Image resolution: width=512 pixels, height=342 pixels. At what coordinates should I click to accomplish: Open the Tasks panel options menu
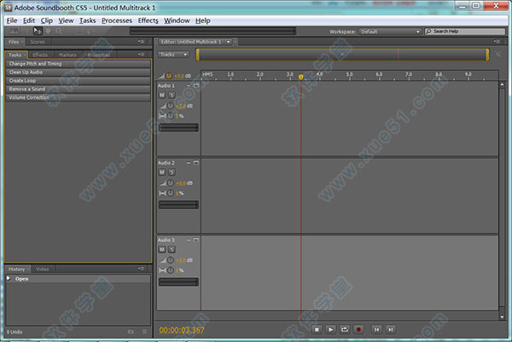pyautogui.click(x=141, y=55)
